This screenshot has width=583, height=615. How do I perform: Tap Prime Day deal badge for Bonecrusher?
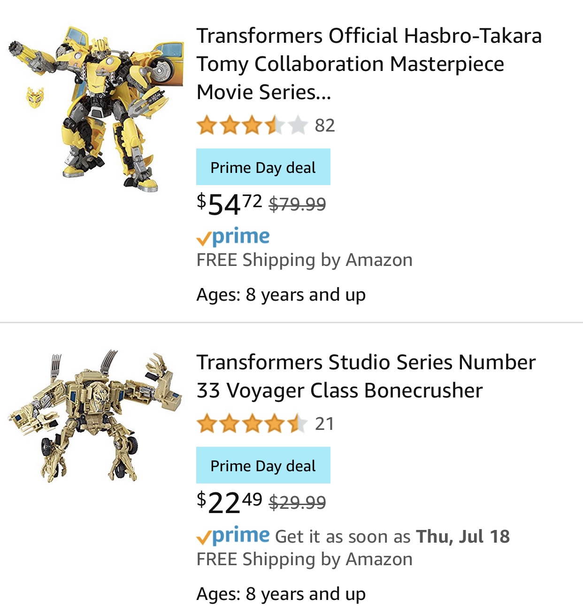263,465
